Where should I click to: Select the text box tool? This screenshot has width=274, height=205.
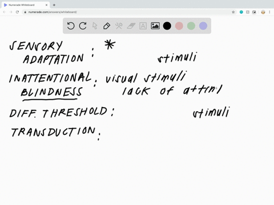(x=143, y=26)
